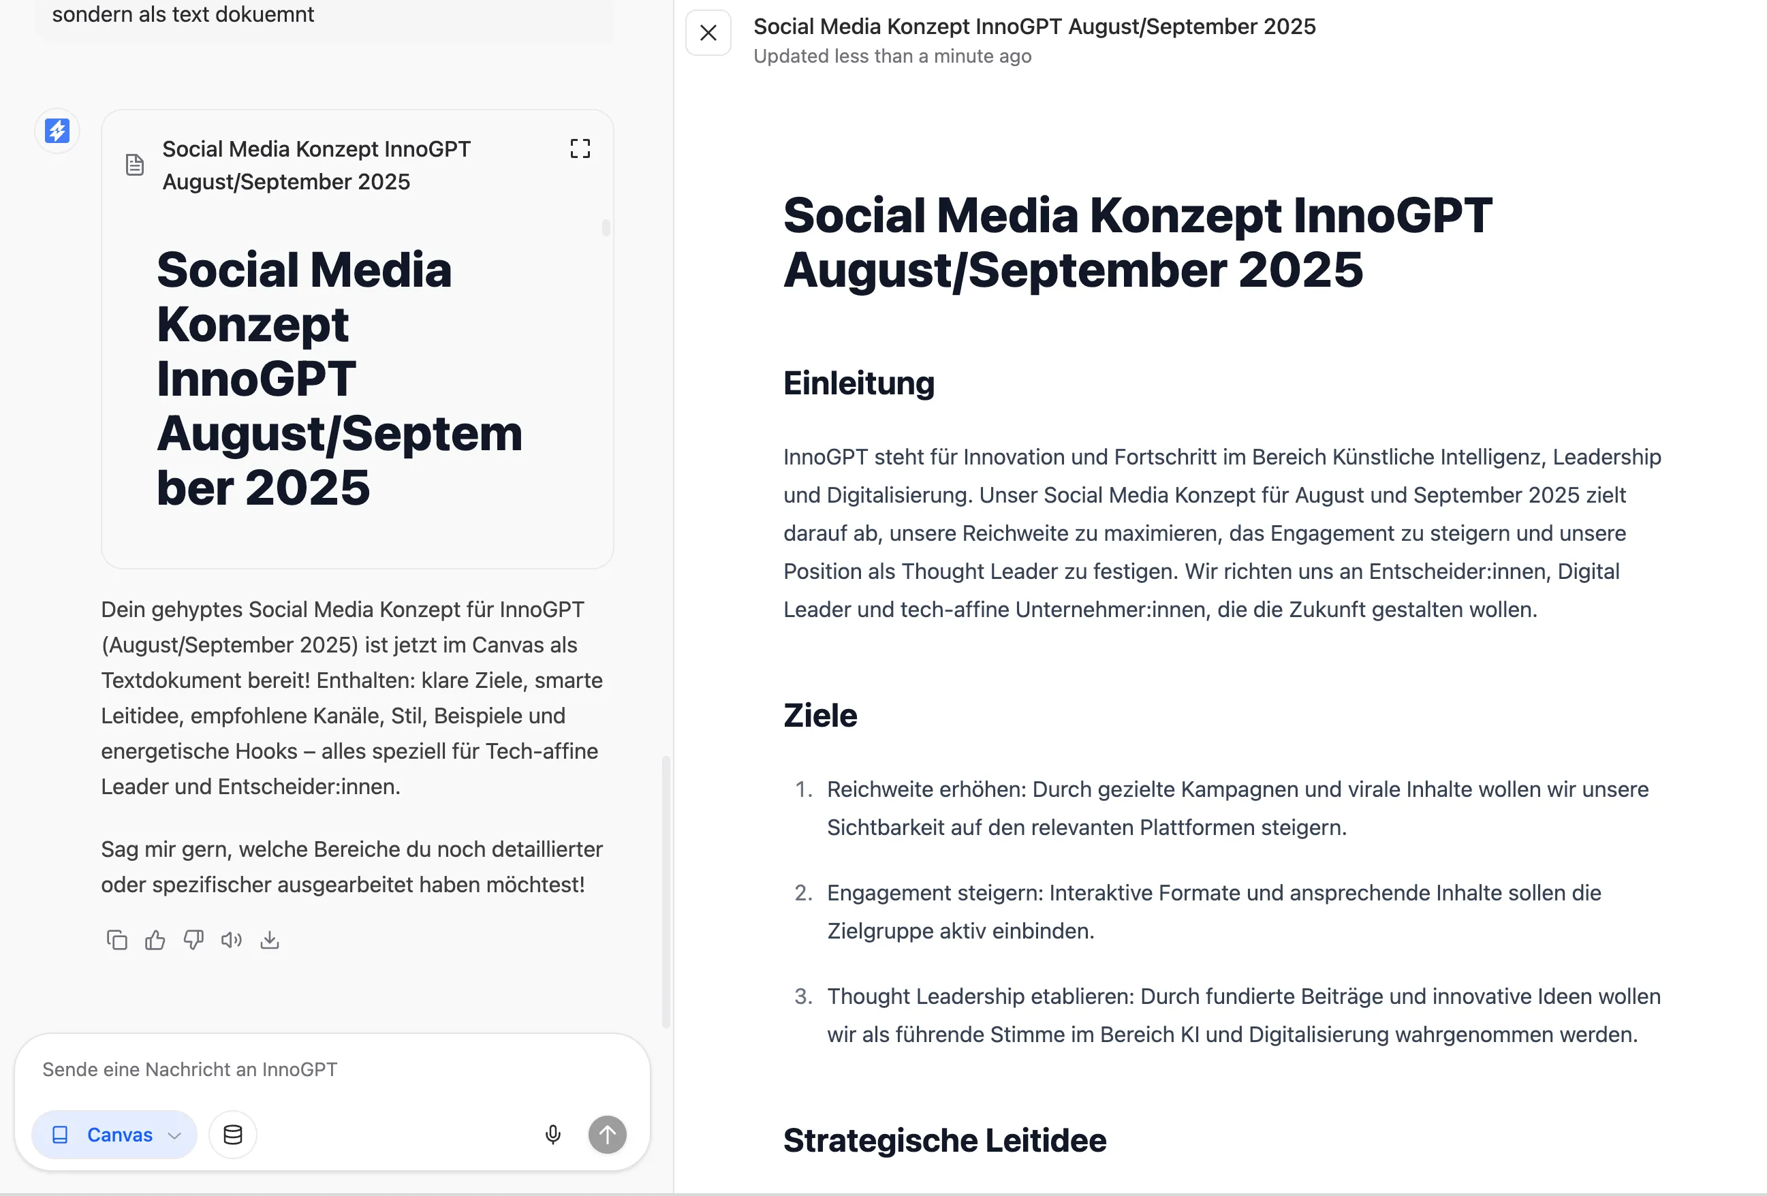Send the message with the arrow button
This screenshot has width=1767, height=1196.
[x=607, y=1135]
